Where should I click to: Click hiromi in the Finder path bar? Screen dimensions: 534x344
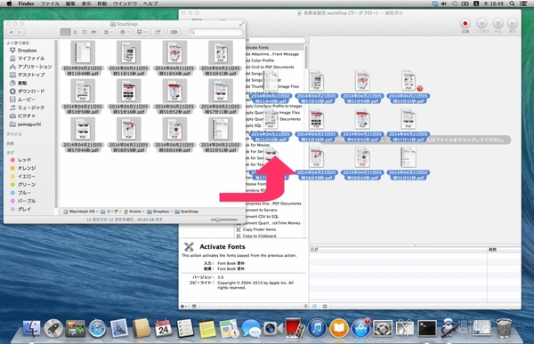(x=133, y=212)
